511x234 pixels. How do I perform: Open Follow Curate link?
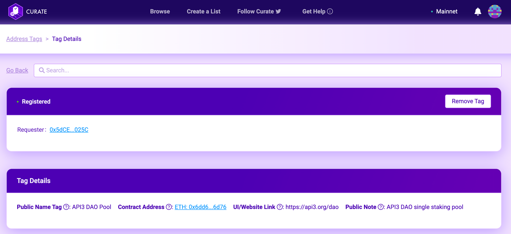pos(259,11)
